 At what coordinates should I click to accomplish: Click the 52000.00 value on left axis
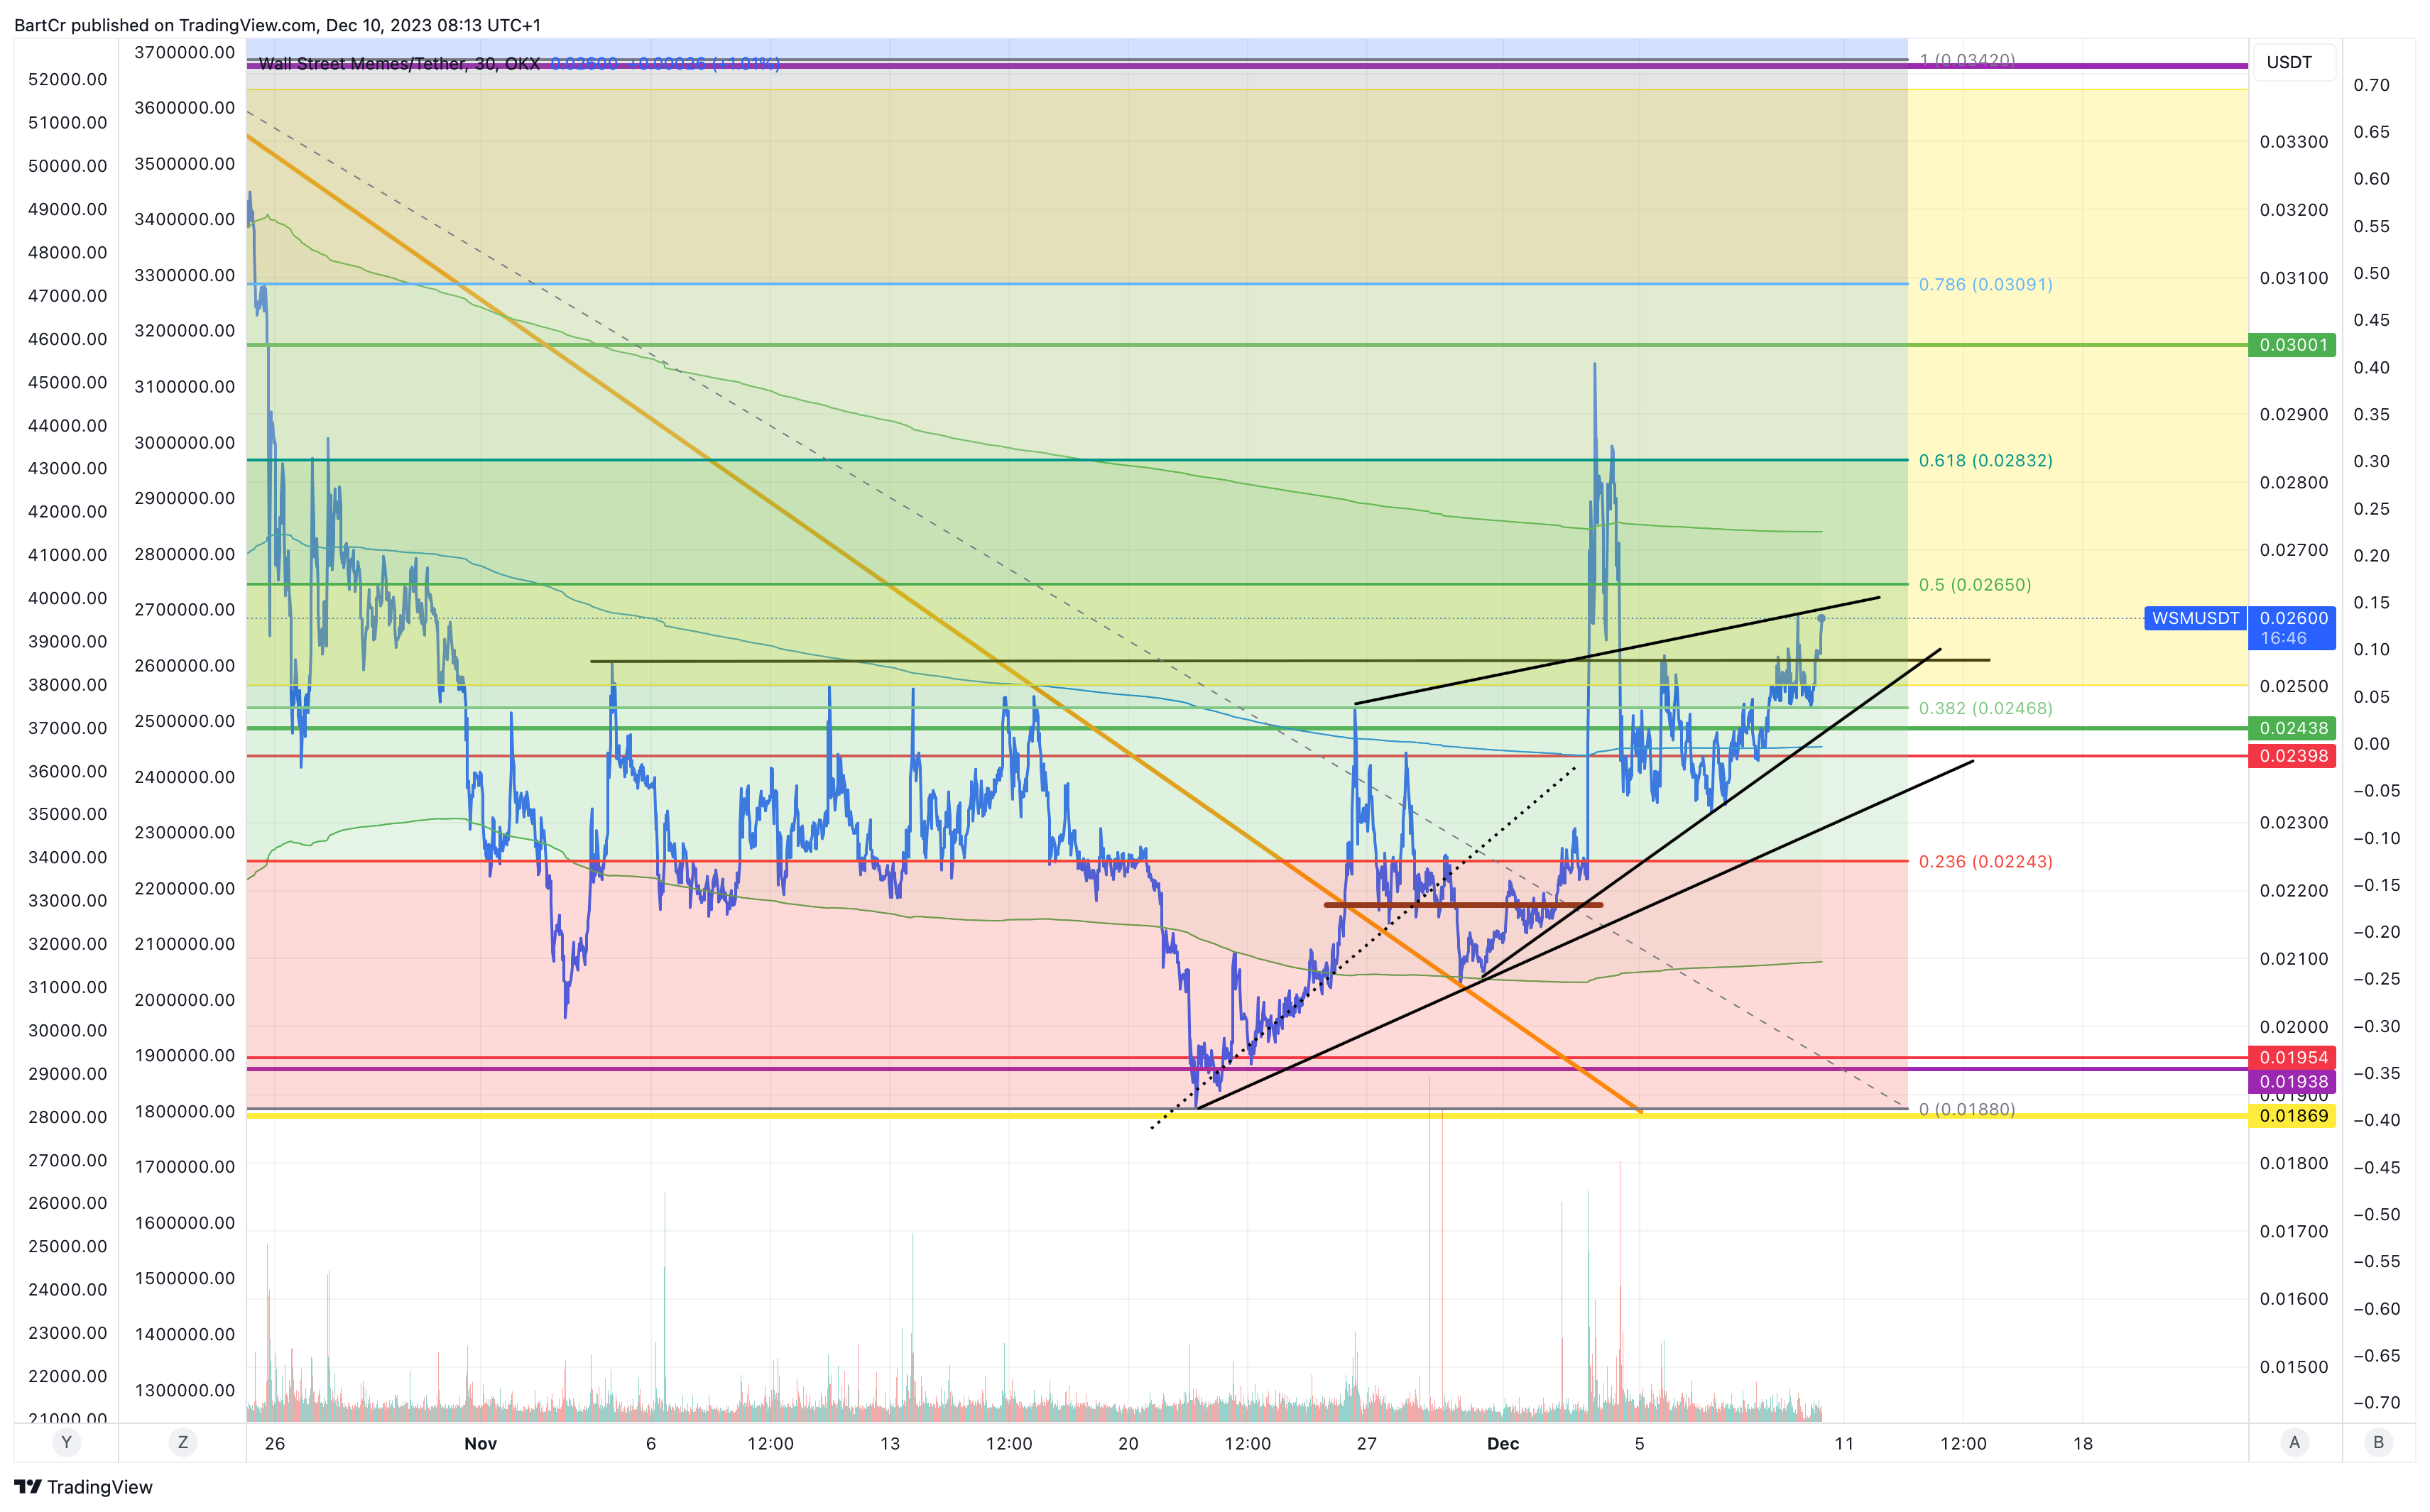point(68,79)
